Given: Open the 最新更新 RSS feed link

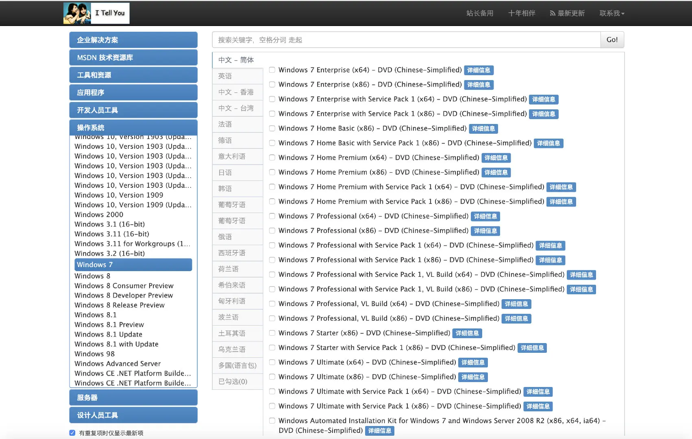Looking at the screenshot, I should [567, 13].
